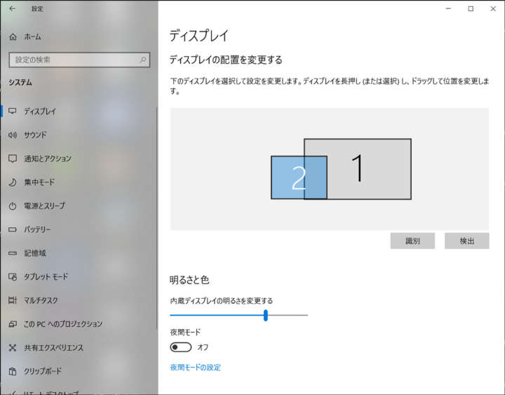Open 夜間モードの設定 link
Screen dimensions: 505x395
196,368
